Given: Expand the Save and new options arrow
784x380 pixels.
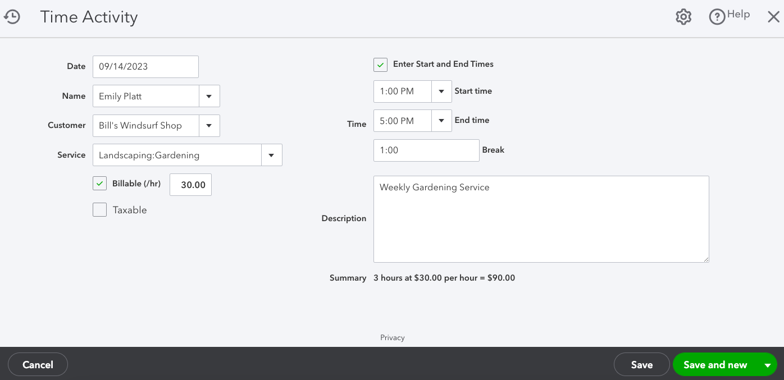Looking at the screenshot, I should coord(767,365).
